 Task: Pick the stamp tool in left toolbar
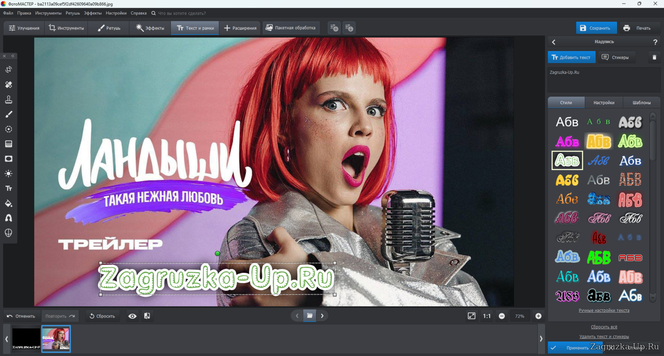(x=8, y=99)
